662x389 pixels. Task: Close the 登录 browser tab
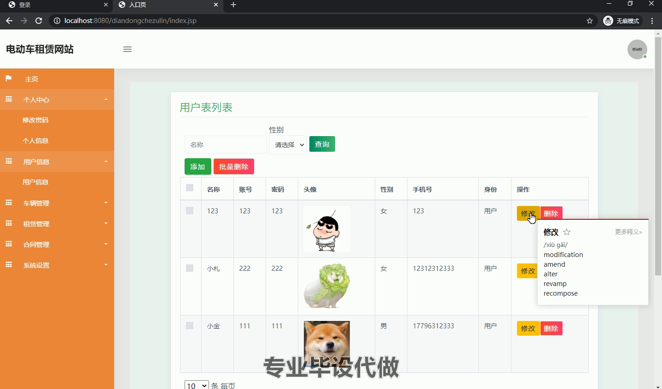click(106, 5)
